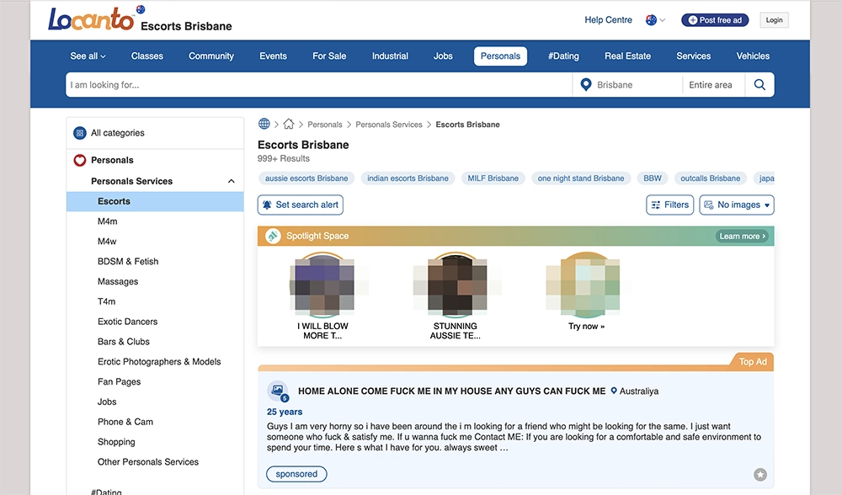
Task: Open Other Personals Services category
Action: click(x=147, y=461)
